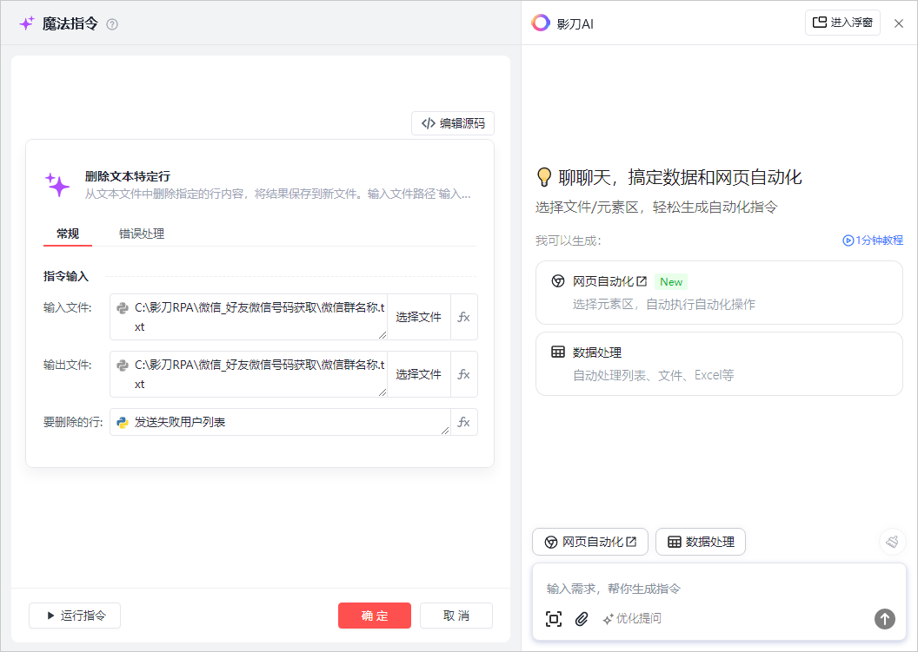Screen dimensions: 918x652
Task: Toggle fx expression mode for 输入文件
Action: tap(463, 317)
